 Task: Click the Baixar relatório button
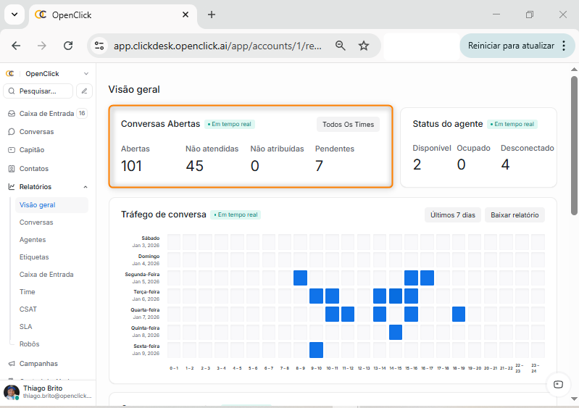(515, 215)
